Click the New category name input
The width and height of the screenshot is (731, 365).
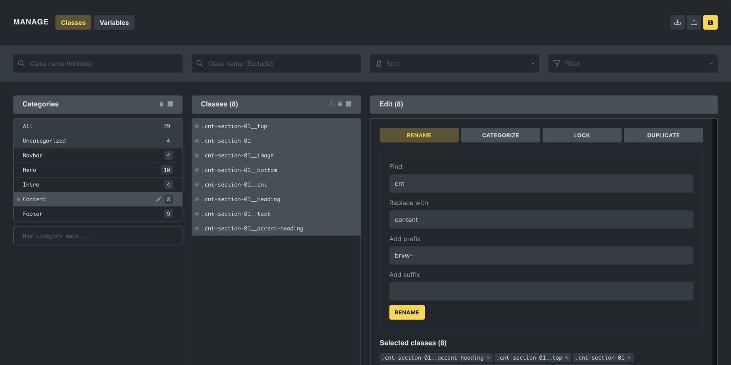coord(97,236)
